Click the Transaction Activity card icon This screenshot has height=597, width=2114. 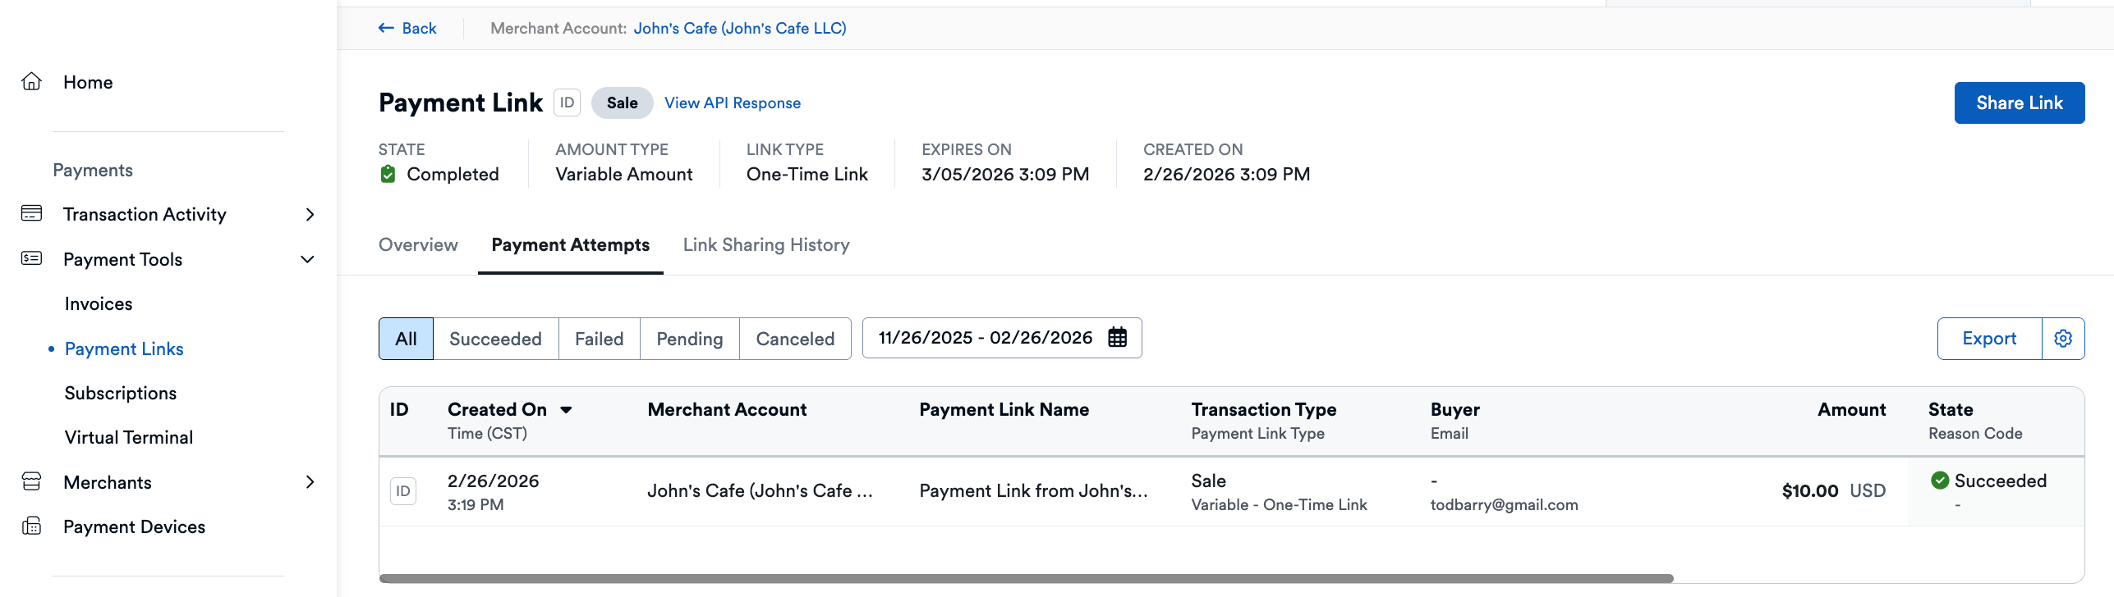tap(31, 214)
